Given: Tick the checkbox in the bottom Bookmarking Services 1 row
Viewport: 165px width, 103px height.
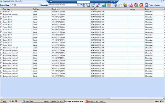Looking at the screenshot, I should click(x=1, y=76).
